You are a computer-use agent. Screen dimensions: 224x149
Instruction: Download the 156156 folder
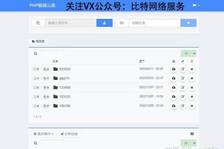pos(174,106)
